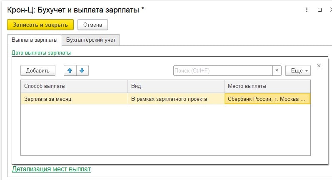The width and height of the screenshot is (332, 180).
Task: Focus the Поиск (Ctrl+F) search field
Action: coord(223,71)
